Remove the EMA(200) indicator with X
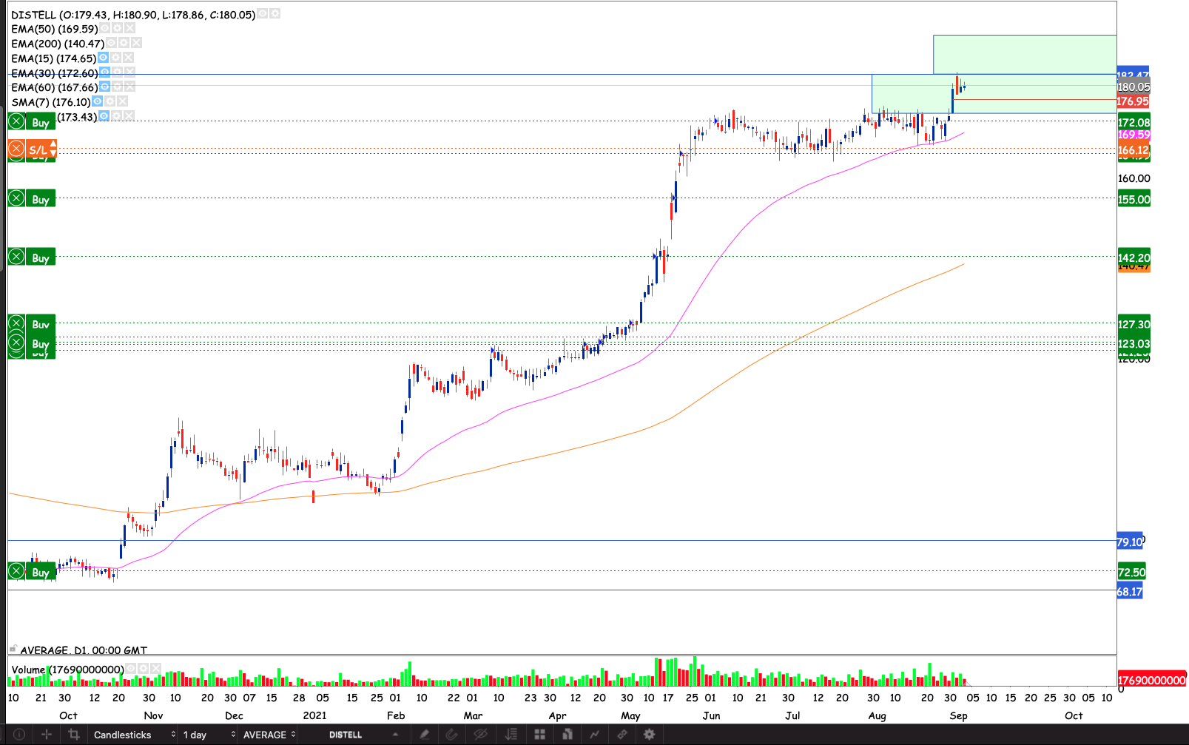 coord(136,43)
